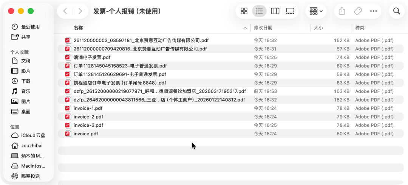Image resolution: width=408 pixels, height=185 pixels.
Task: Open the search magnifier
Action: coord(397,11)
